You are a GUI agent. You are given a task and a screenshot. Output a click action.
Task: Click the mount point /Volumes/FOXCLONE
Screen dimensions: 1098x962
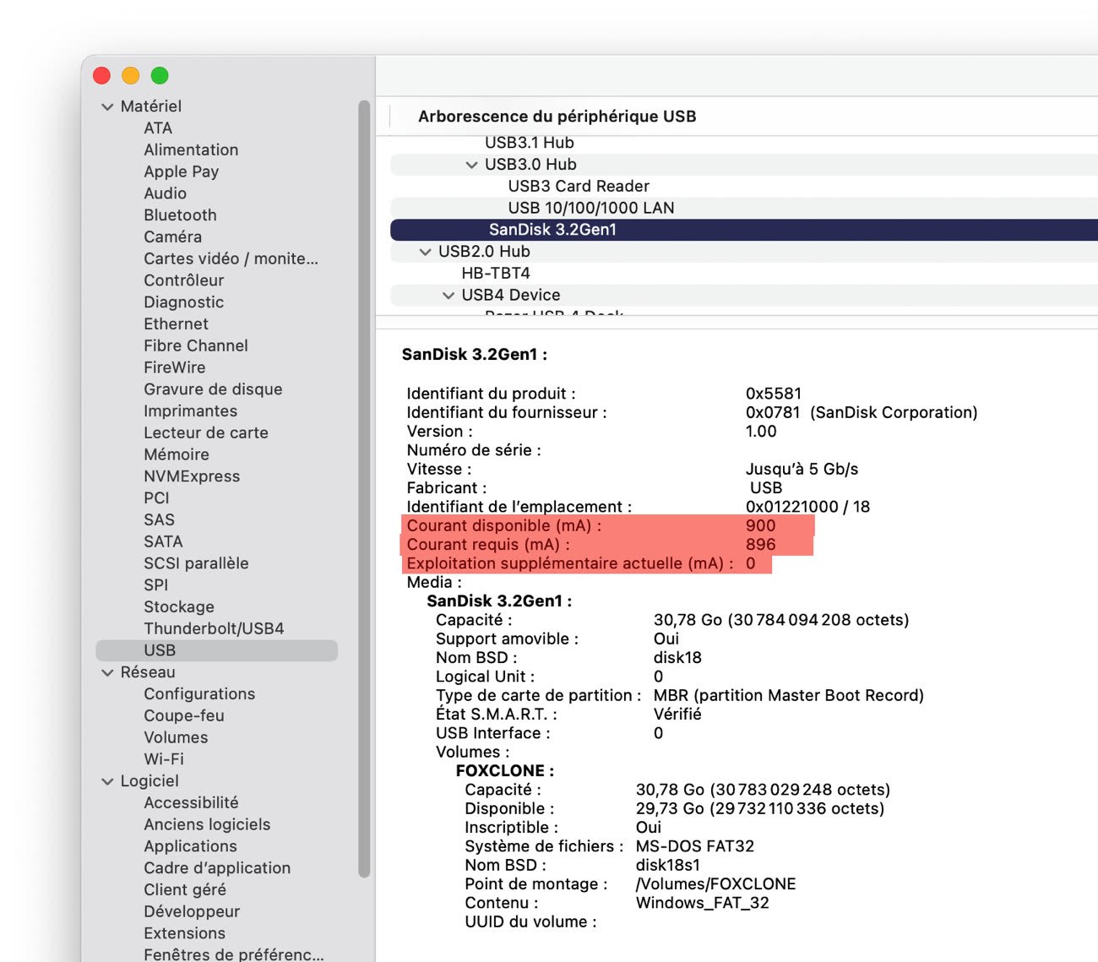point(716,883)
